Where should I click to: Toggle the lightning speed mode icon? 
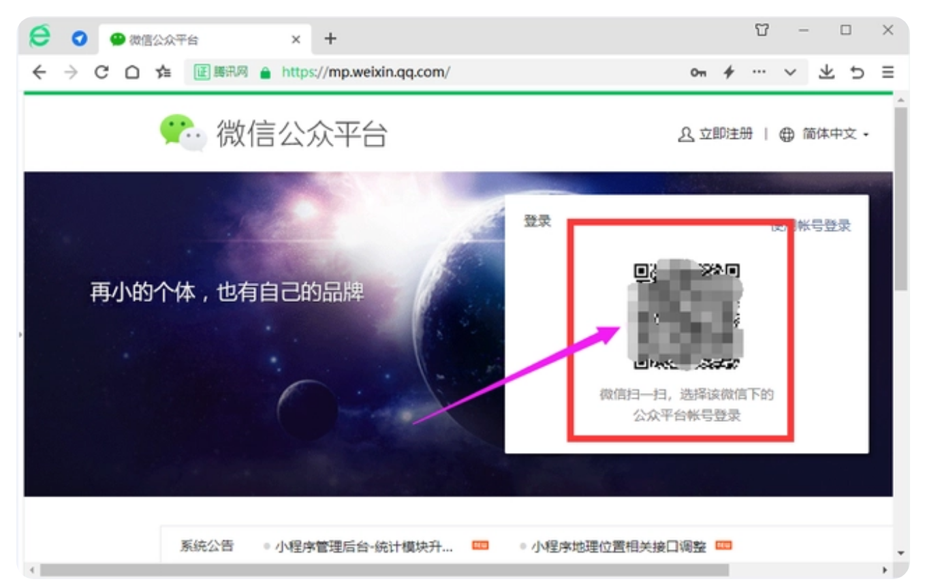click(x=729, y=72)
